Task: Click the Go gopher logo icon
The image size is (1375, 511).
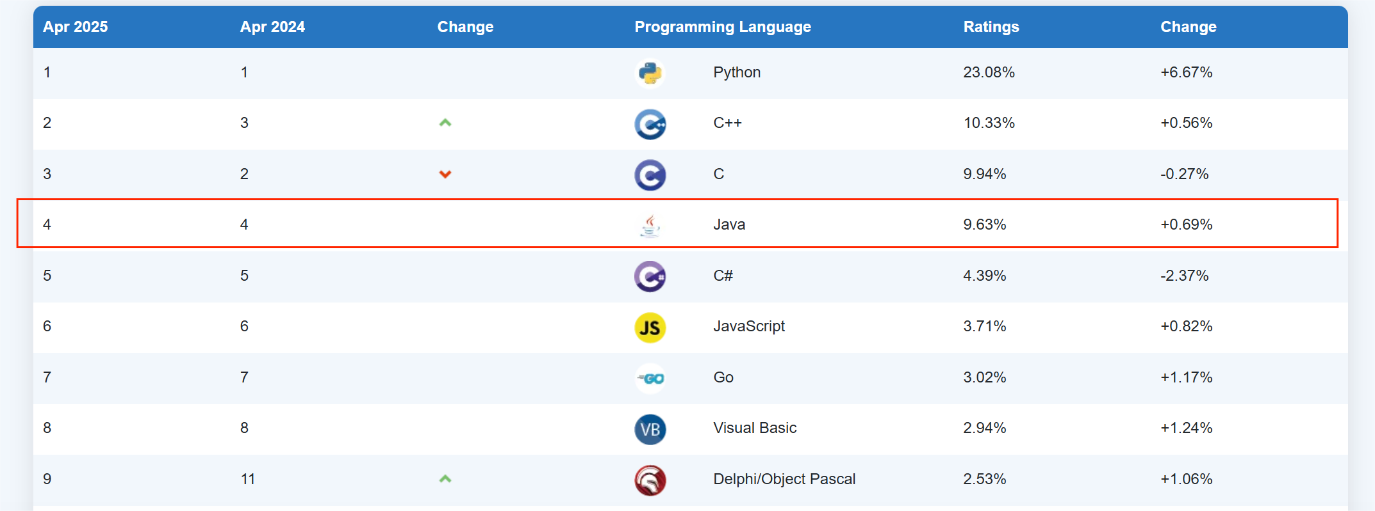Action: pyautogui.click(x=650, y=379)
